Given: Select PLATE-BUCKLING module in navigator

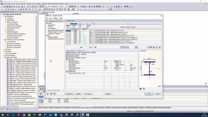Looking at the screenshot, I should coord(21,104).
